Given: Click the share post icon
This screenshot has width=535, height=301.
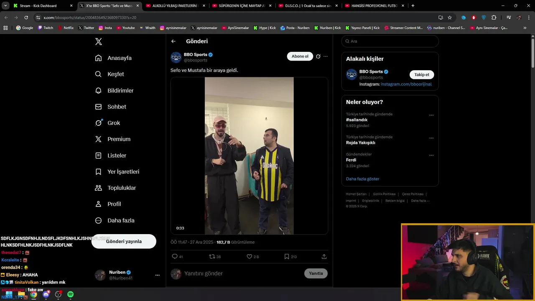Looking at the screenshot, I should point(324,256).
